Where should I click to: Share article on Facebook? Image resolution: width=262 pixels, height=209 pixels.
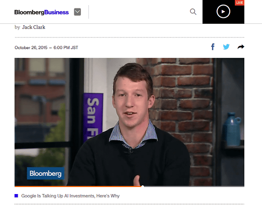pyautogui.click(x=213, y=47)
